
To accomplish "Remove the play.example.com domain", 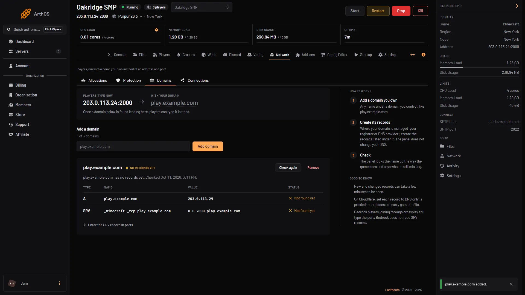I will [313, 168].
